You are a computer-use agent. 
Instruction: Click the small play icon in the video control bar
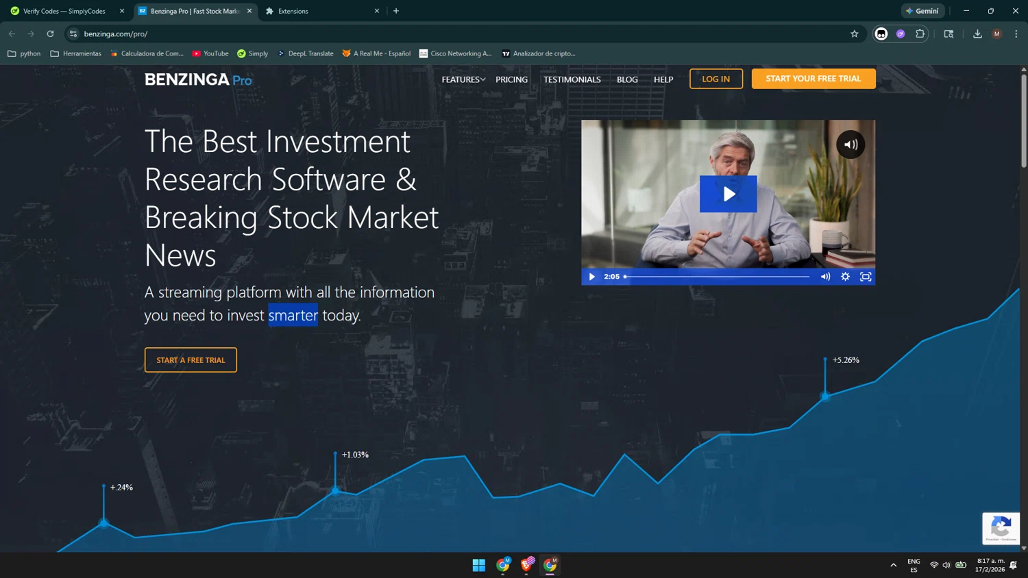tap(592, 277)
